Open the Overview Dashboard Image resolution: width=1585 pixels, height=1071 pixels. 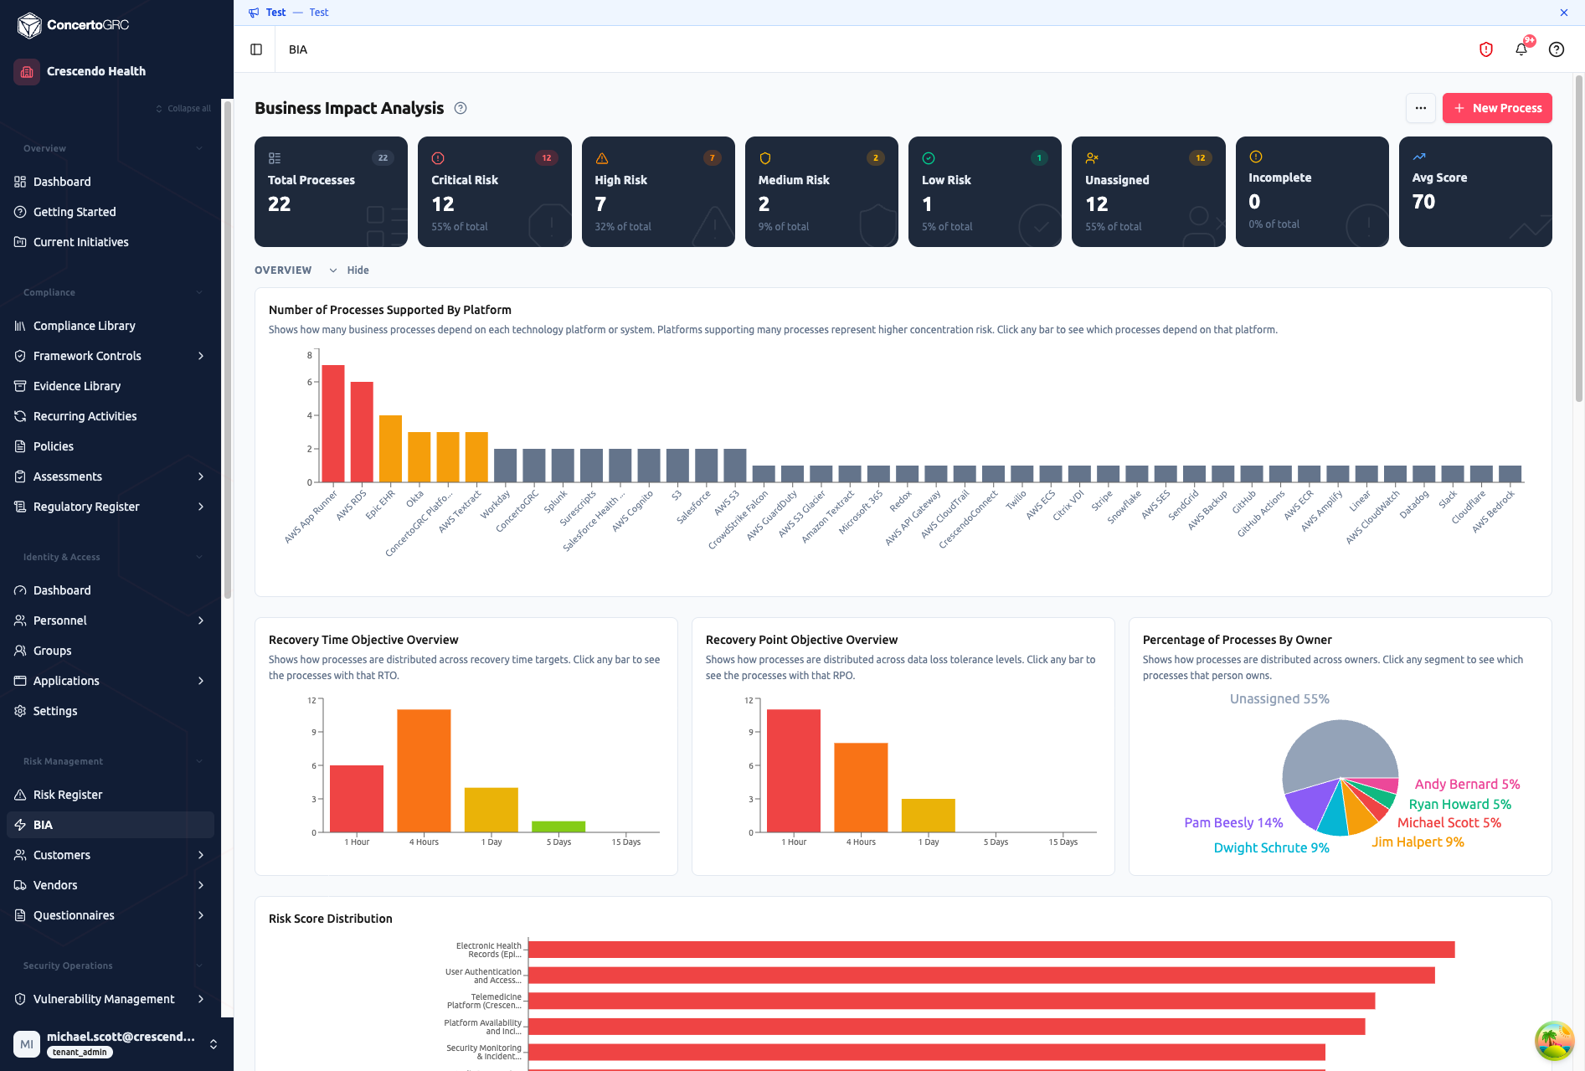pyautogui.click(x=111, y=182)
